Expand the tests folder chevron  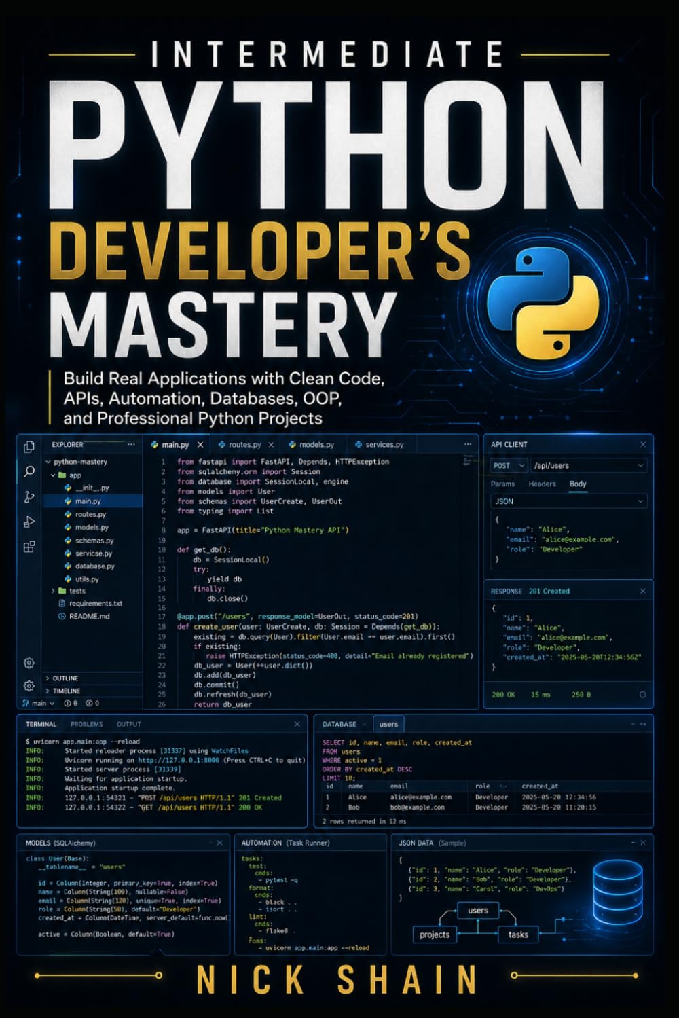54,591
